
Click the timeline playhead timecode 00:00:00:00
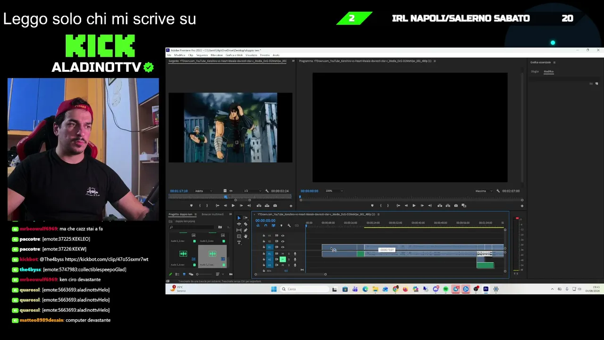tap(265, 221)
